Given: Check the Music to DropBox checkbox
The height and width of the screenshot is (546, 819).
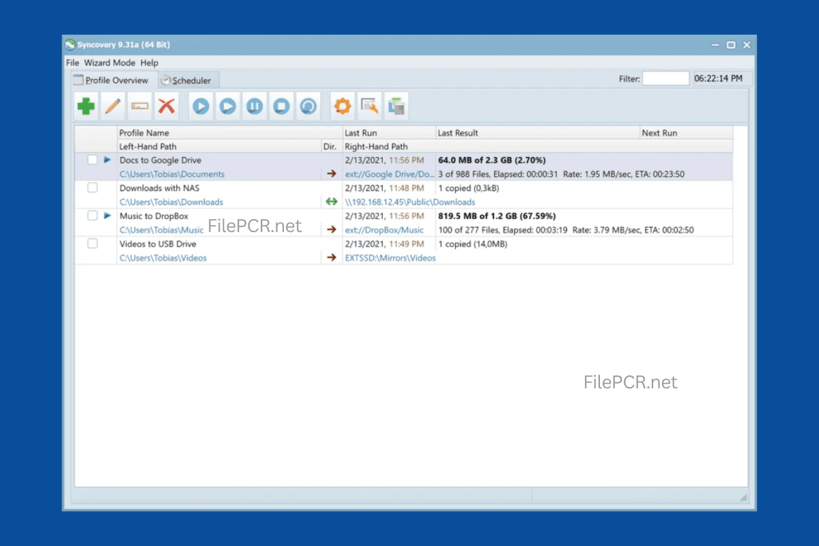Looking at the screenshot, I should [x=92, y=216].
